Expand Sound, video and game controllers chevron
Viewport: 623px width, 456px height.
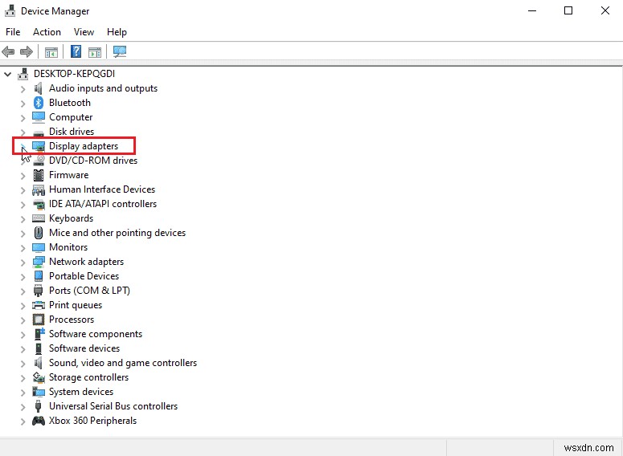[23, 364]
